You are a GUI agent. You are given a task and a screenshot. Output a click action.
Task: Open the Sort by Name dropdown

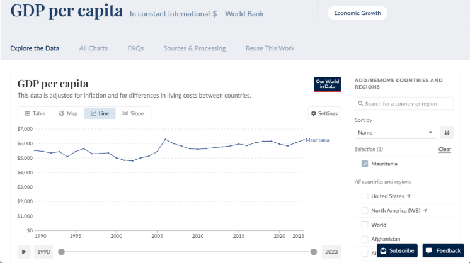(x=396, y=132)
